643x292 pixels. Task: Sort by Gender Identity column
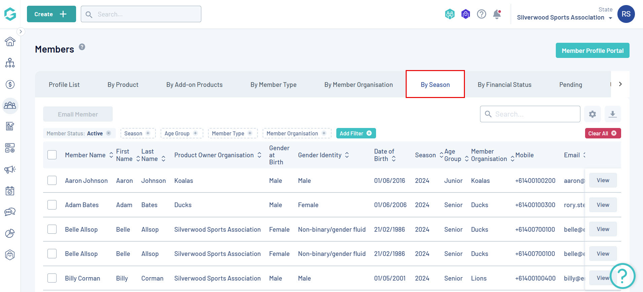[347, 155]
